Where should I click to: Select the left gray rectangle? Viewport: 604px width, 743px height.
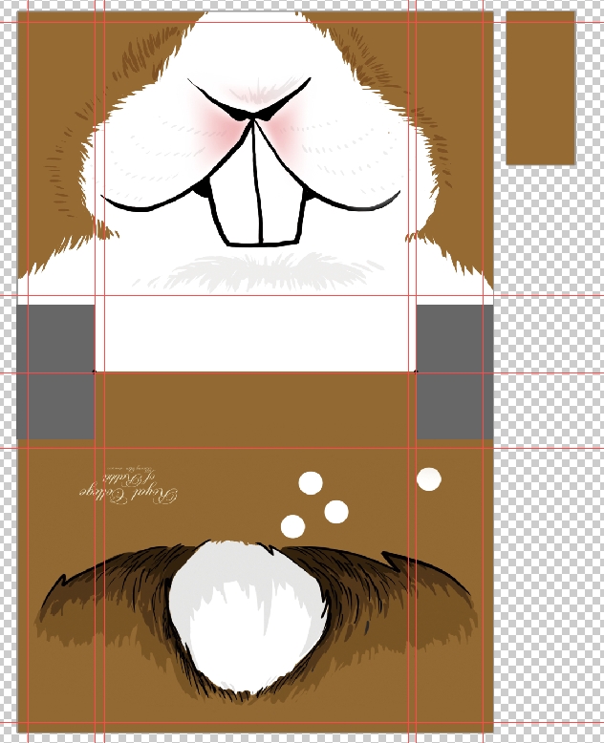[x=55, y=371]
